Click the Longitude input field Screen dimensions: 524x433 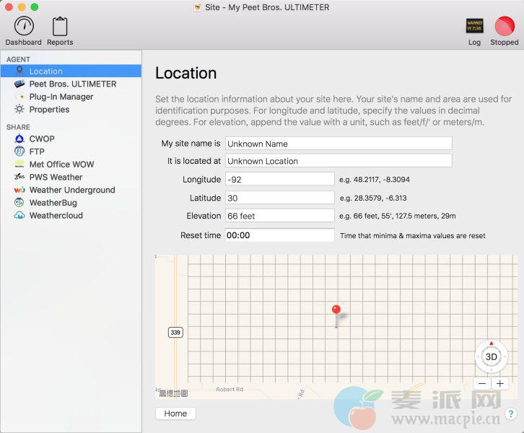(x=279, y=179)
